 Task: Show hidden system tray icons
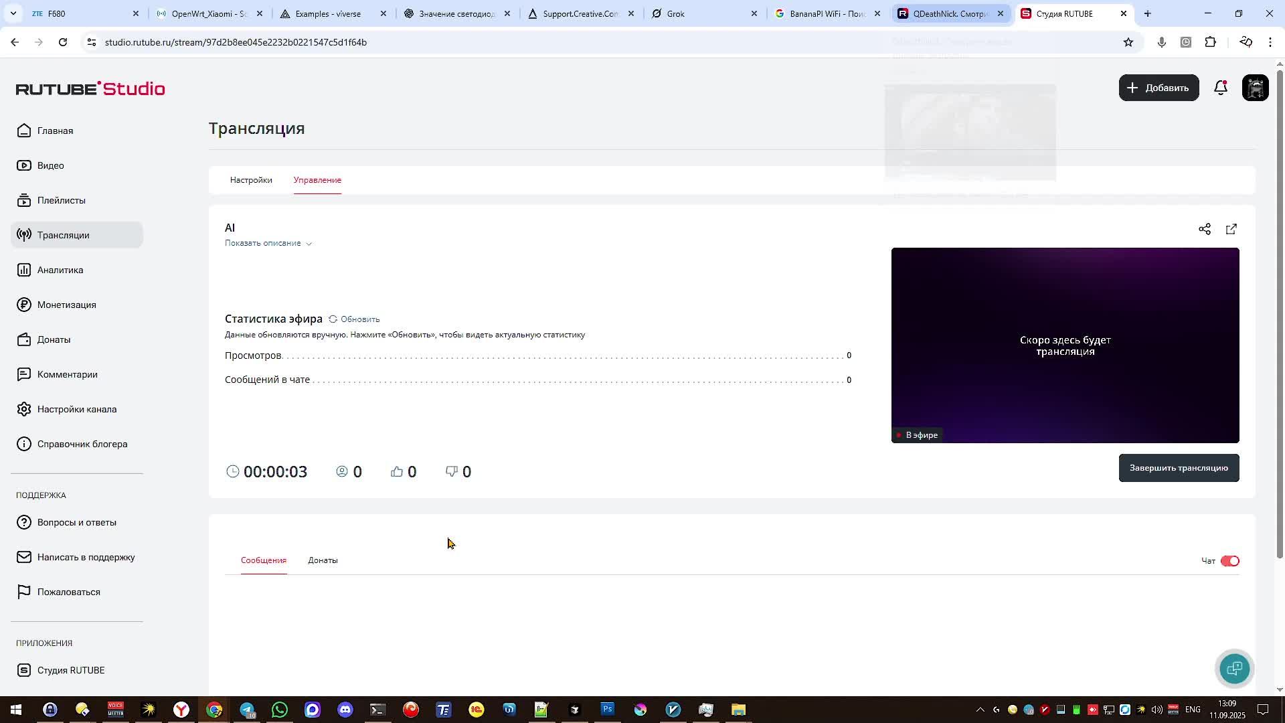pos(980,710)
